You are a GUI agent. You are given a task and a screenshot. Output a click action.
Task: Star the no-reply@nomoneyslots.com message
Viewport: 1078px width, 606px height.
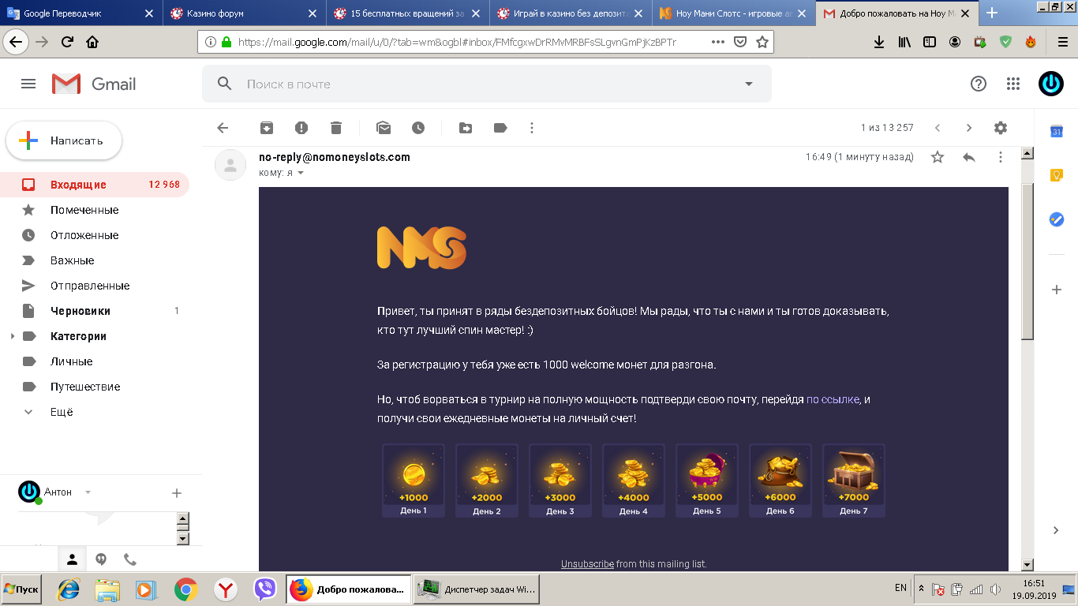pyautogui.click(x=938, y=157)
